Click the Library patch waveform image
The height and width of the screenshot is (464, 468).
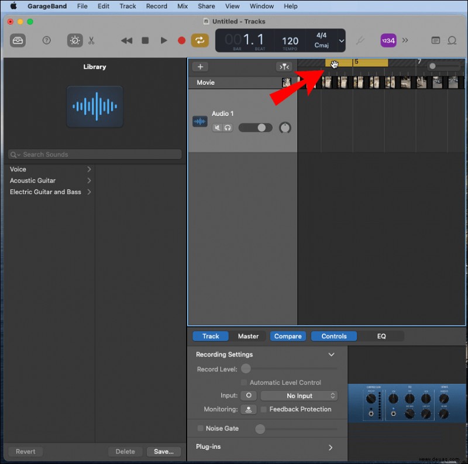click(x=95, y=106)
